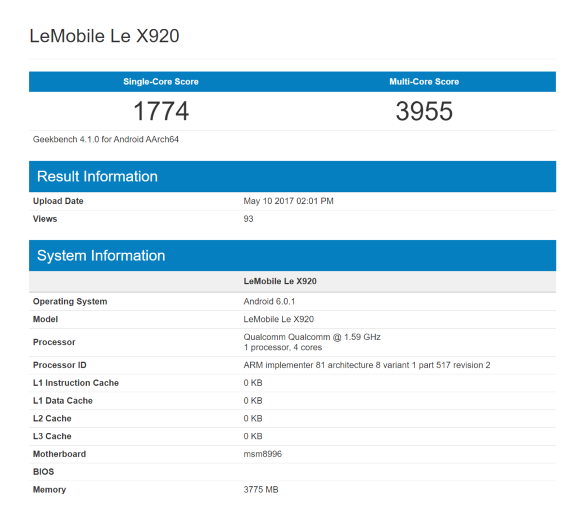The width and height of the screenshot is (576, 506).
Task: Click the LeMobile Le X920 page title
Action: click(104, 36)
